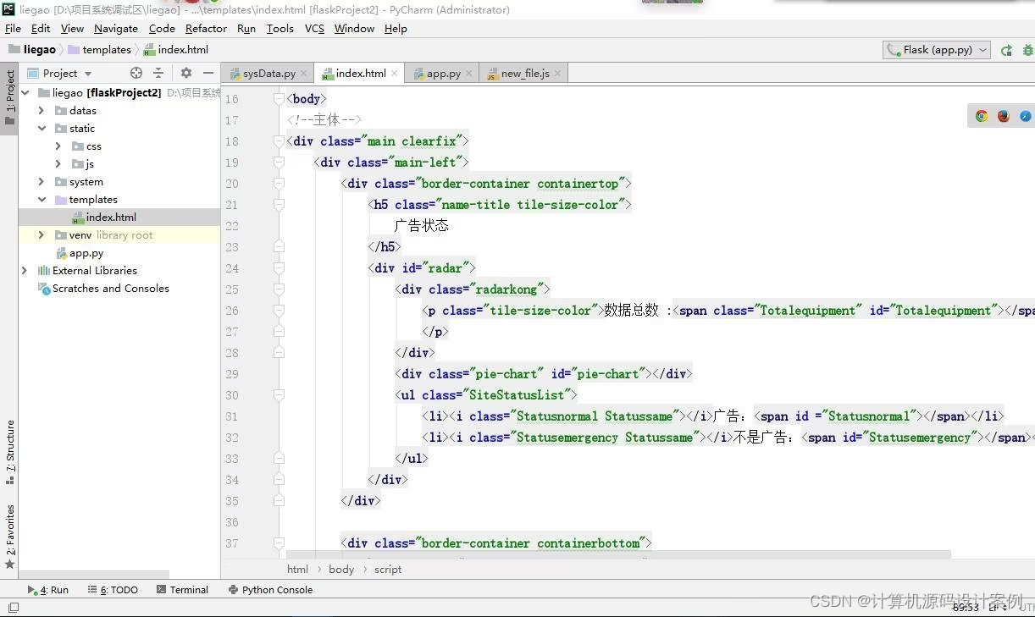The image size is (1035, 617).
Task: Open the Project view dropdown arrow
Action: coord(87,74)
